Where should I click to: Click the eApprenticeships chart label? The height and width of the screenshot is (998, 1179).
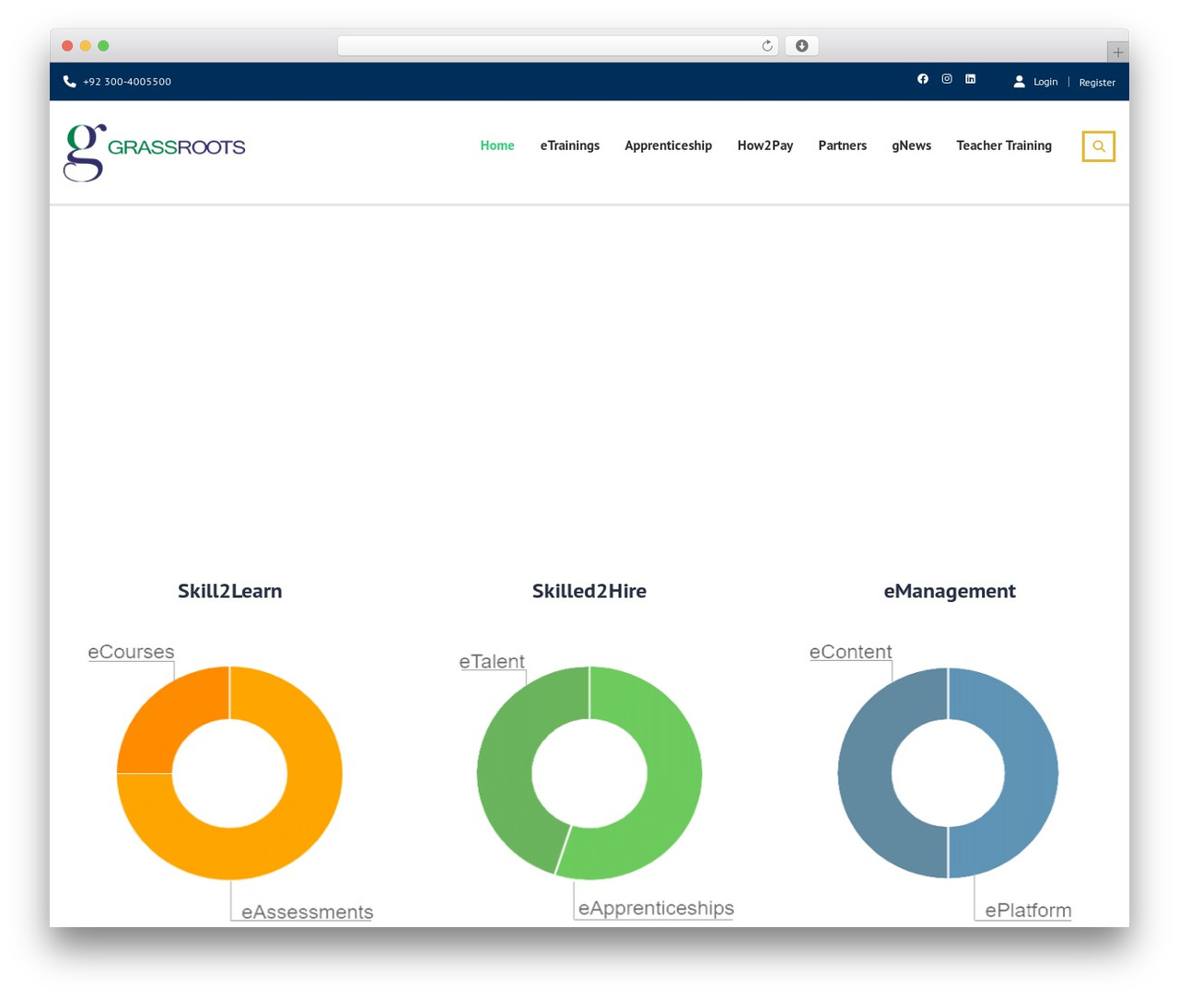point(656,908)
